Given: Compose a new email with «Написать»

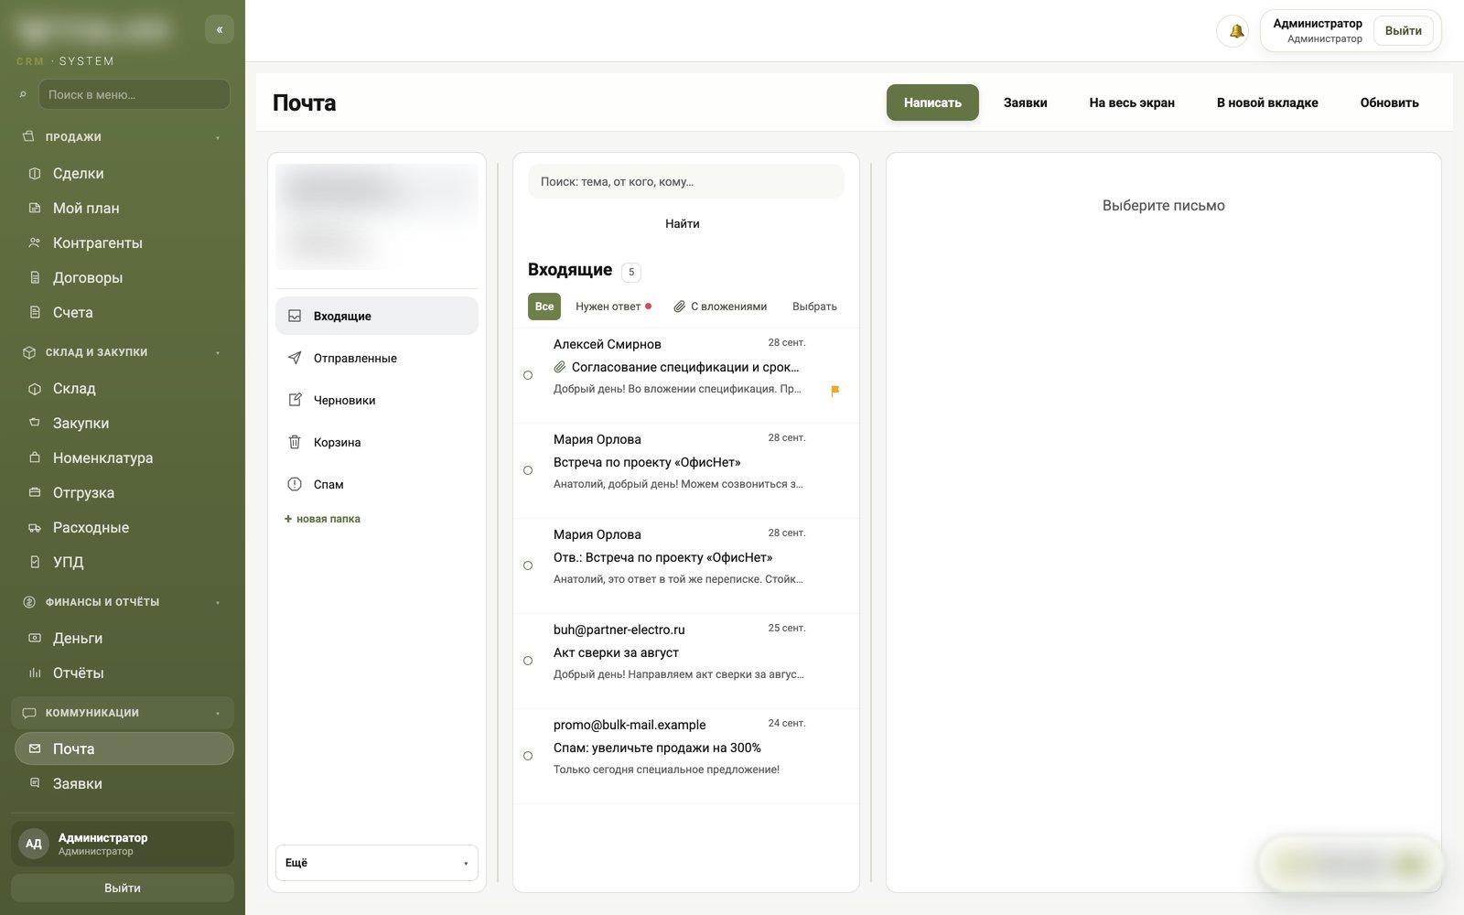Looking at the screenshot, I should (x=932, y=102).
